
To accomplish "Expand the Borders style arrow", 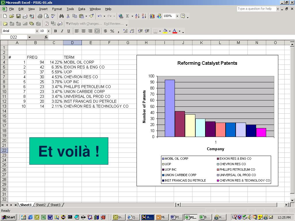I will pos(160,31).
